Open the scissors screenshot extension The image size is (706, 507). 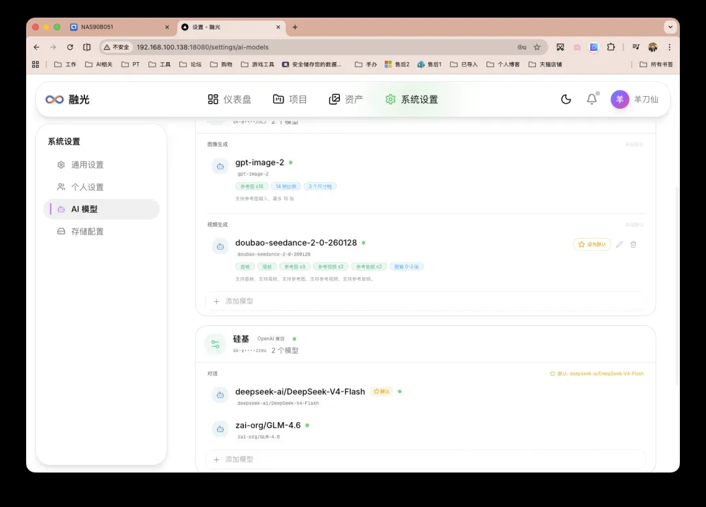pos(560,47)
